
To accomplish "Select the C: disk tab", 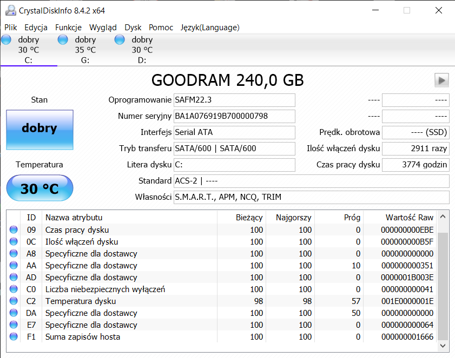I will 29,50.
